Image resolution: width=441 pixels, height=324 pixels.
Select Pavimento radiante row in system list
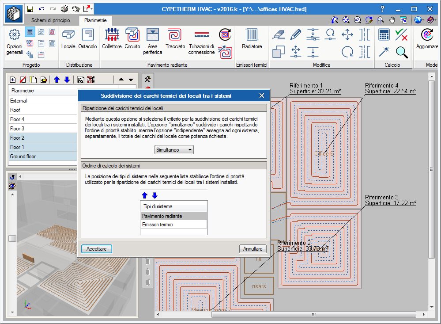[x=174, y=216]
